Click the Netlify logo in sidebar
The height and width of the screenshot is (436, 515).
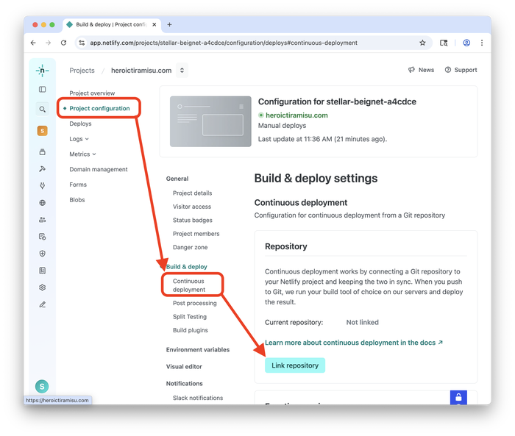pyautogui.click(x=42, y=71)
